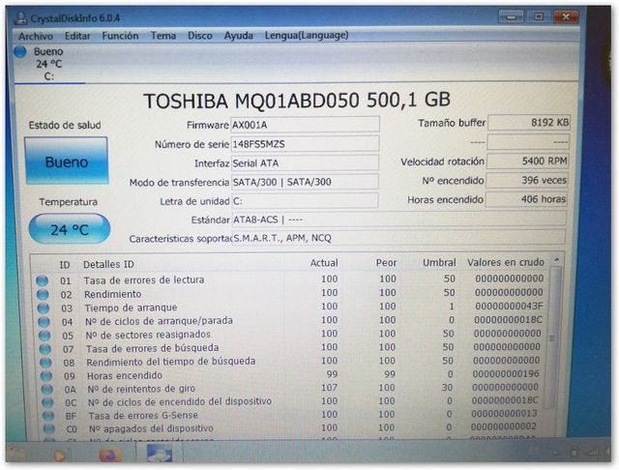Screen dimensions: 619x470
Task: Click the status icon for G-Sense row
Action: pos(48,416)
